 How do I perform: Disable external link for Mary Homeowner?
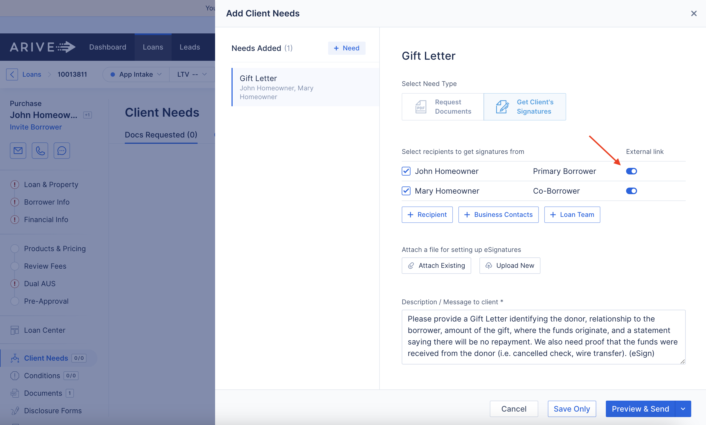pyautogui.click(x=631, y=191)
